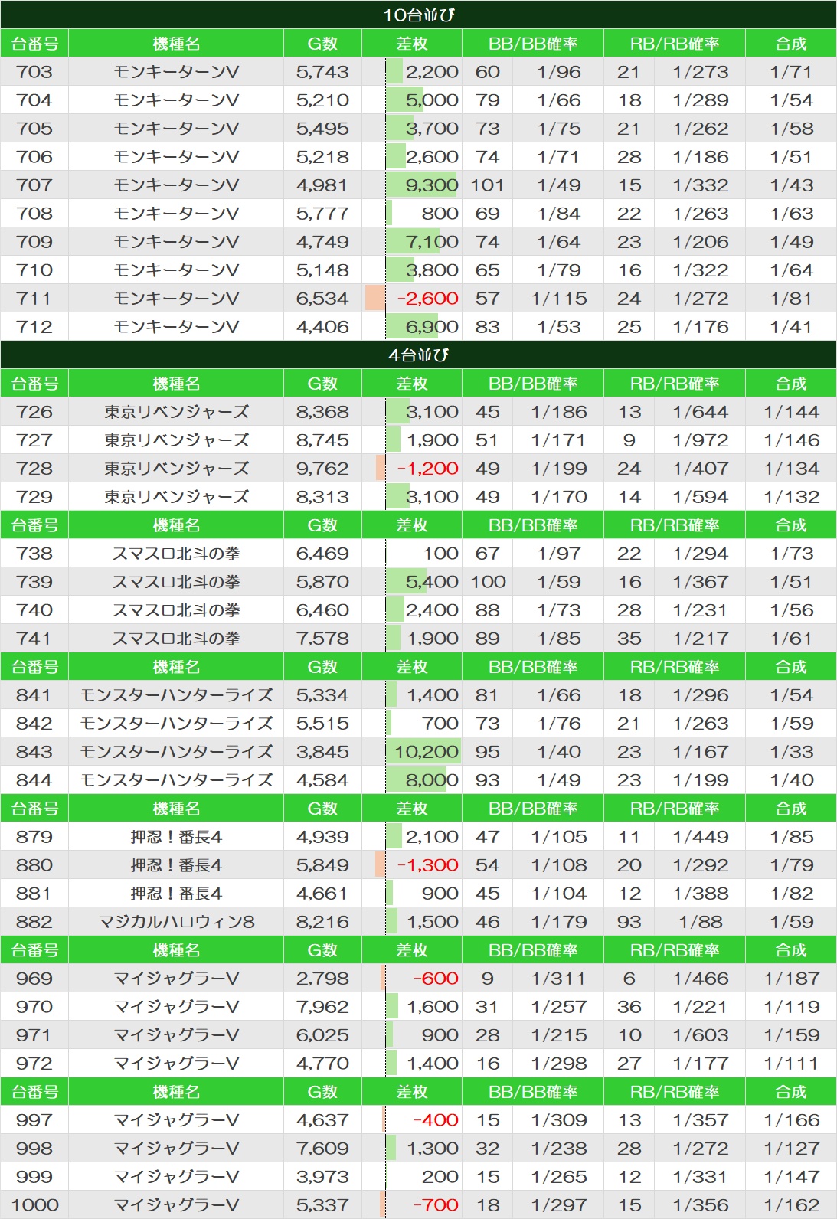This screenshot has width=837, height=1219.
Task: Select RB probability 1/332
Action: coord(700,185)
